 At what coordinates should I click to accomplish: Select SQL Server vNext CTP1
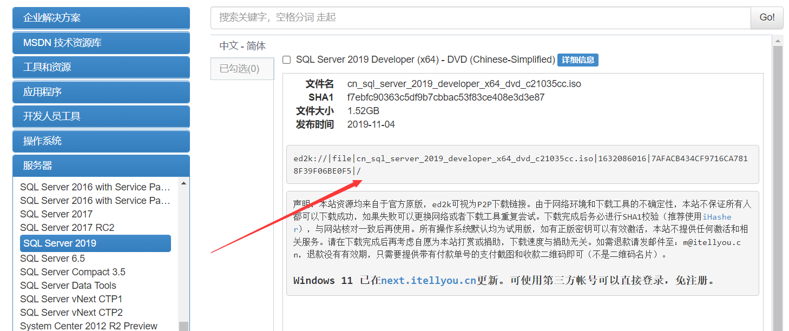tap(71, 299)
